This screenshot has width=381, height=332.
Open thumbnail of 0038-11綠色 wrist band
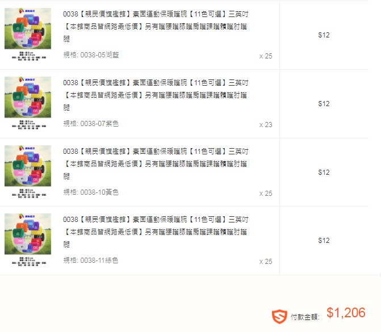[x=28, y=240]
